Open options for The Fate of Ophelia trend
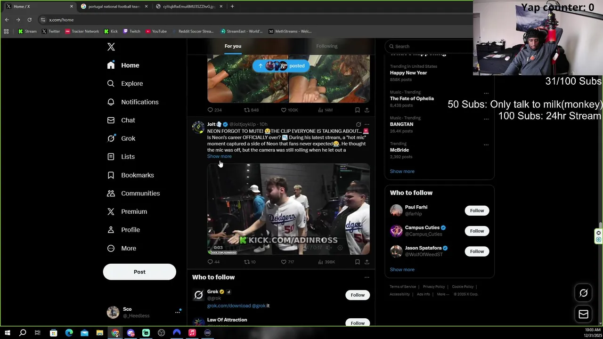Screen dimensions: 603x339 pos(486,93)
